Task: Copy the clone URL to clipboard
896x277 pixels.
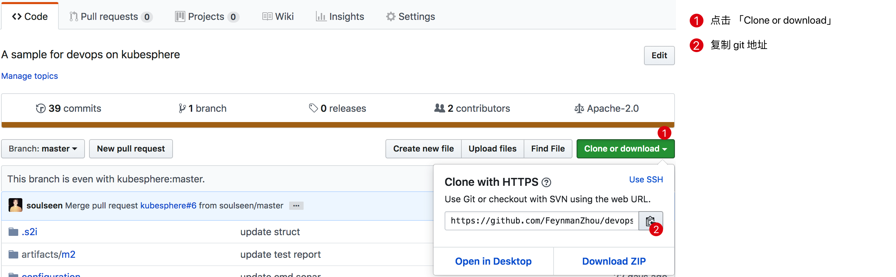Action: tap(649, 220)
